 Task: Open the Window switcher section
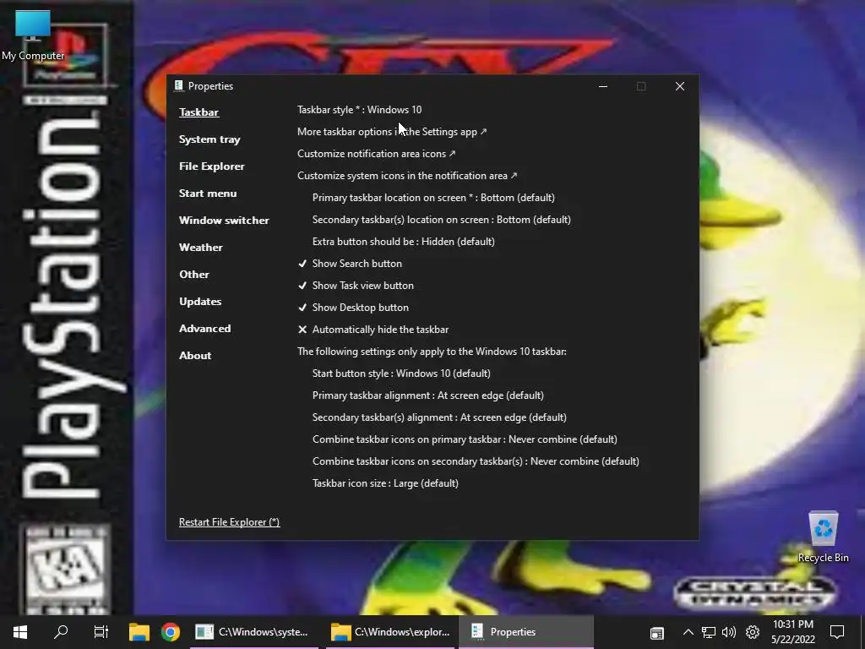pyautogui.click(x=224, y=221)
